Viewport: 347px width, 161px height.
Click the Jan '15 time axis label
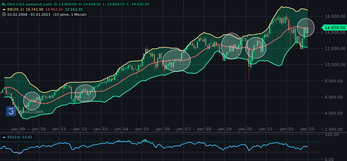142,129
